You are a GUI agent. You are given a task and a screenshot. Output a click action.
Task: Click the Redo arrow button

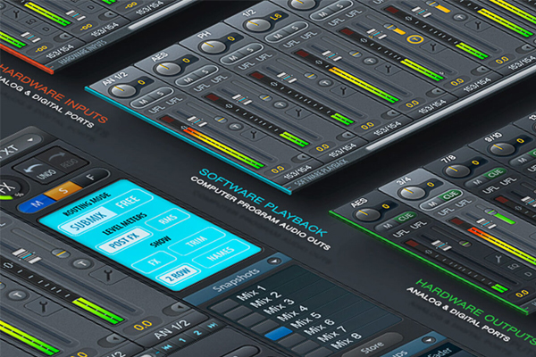tap(63, 160)
